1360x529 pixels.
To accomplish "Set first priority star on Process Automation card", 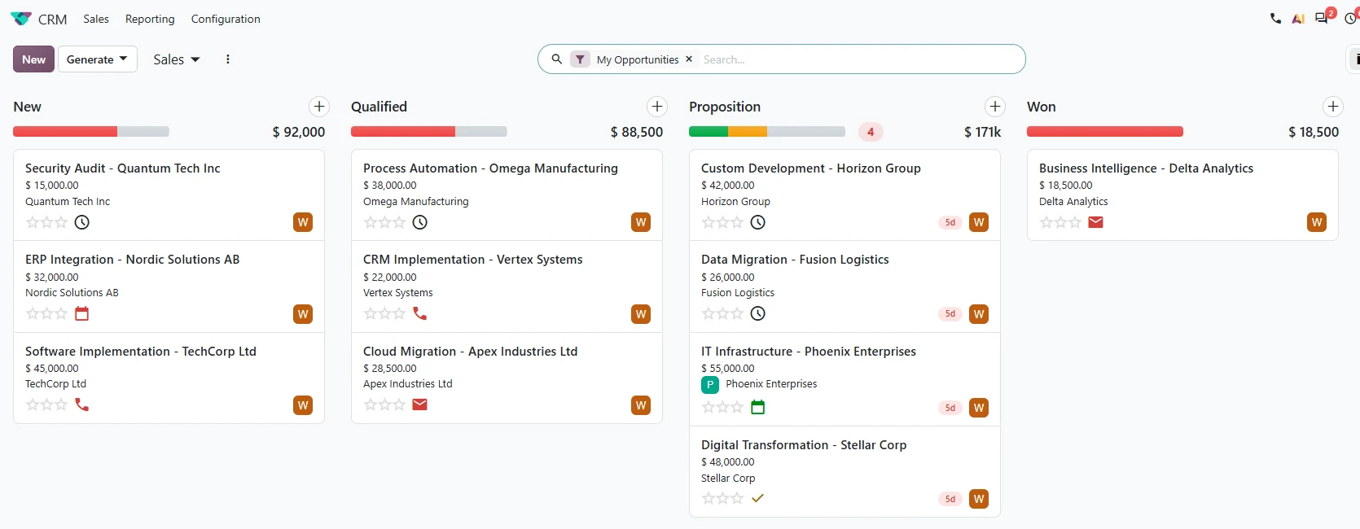I will coord(371,222).
